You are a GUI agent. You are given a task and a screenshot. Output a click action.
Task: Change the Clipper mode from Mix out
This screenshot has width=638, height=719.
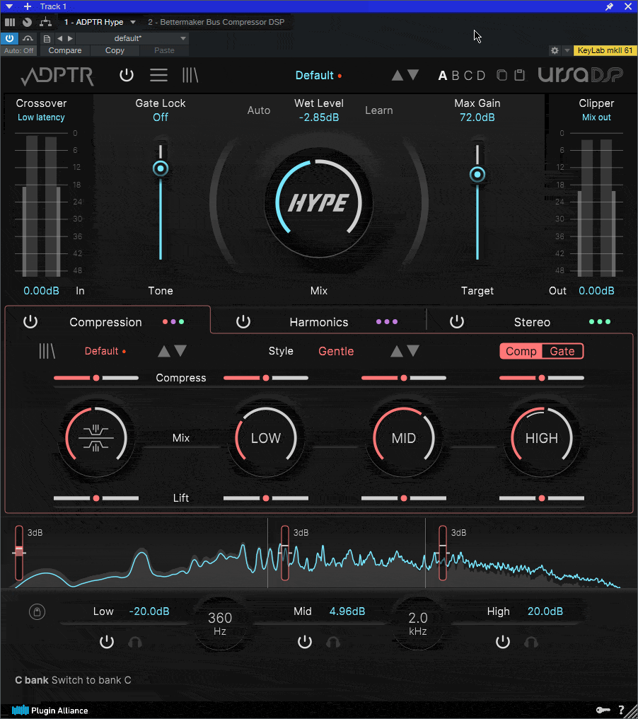[596, 117]
